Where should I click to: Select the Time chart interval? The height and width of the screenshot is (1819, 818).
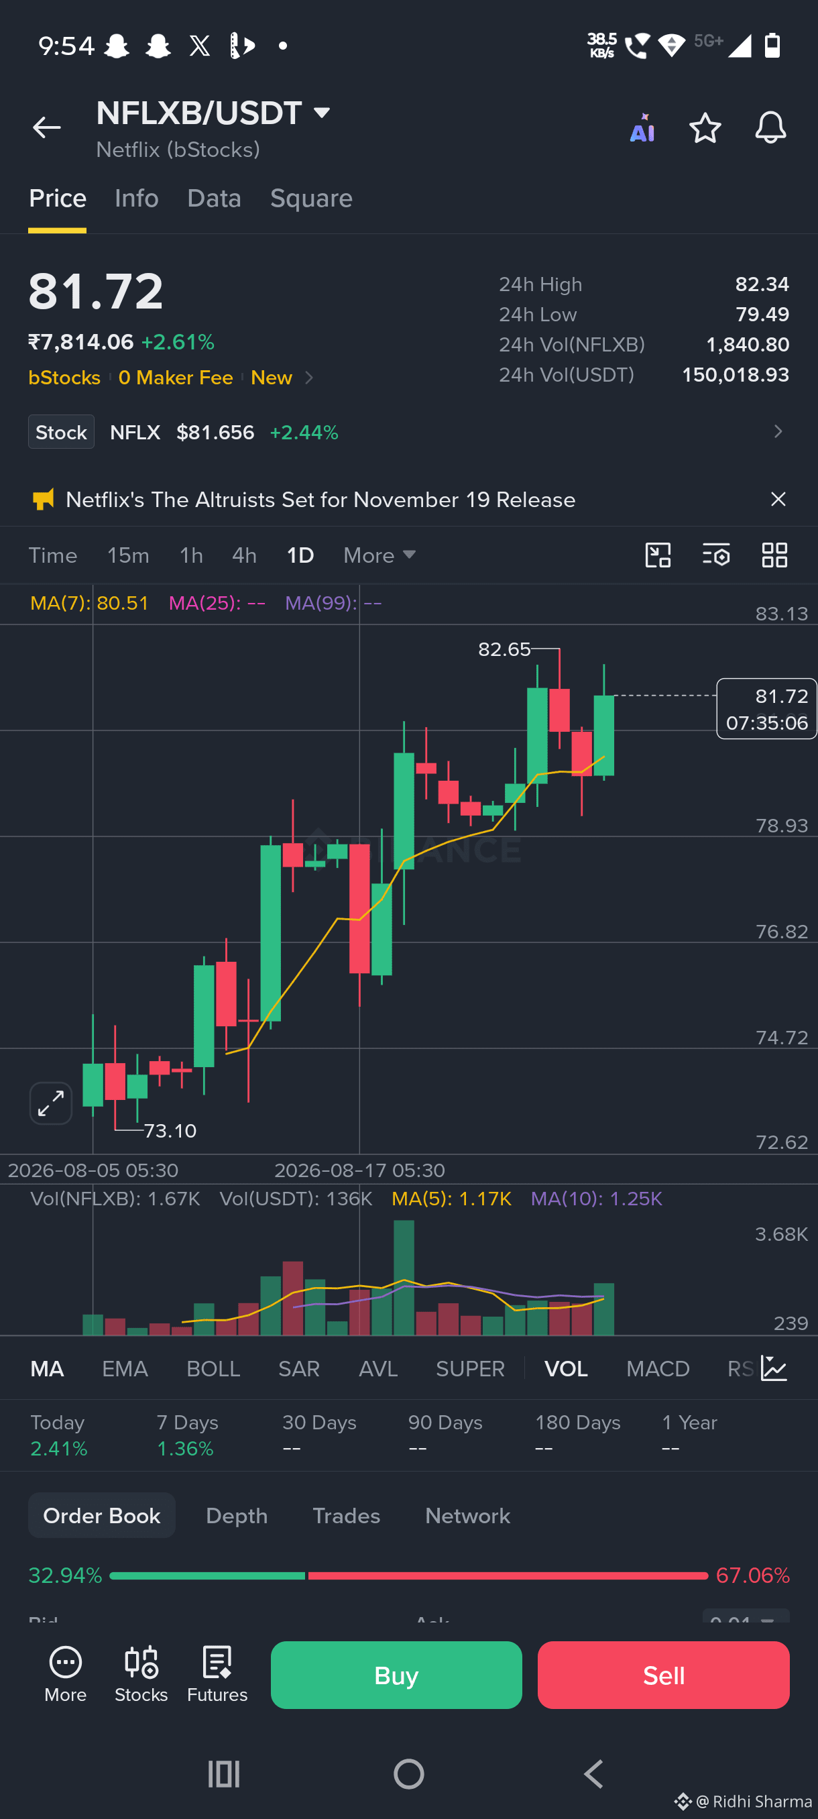pos(53,556)
